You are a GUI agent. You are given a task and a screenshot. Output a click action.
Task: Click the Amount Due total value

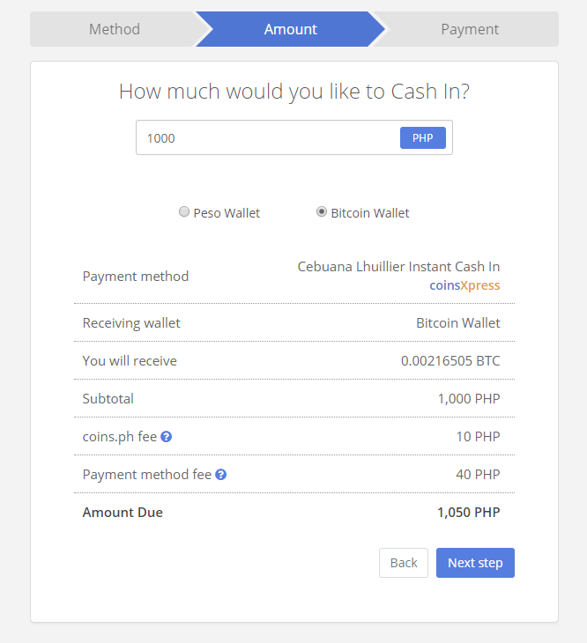click(x=468, y=512)
